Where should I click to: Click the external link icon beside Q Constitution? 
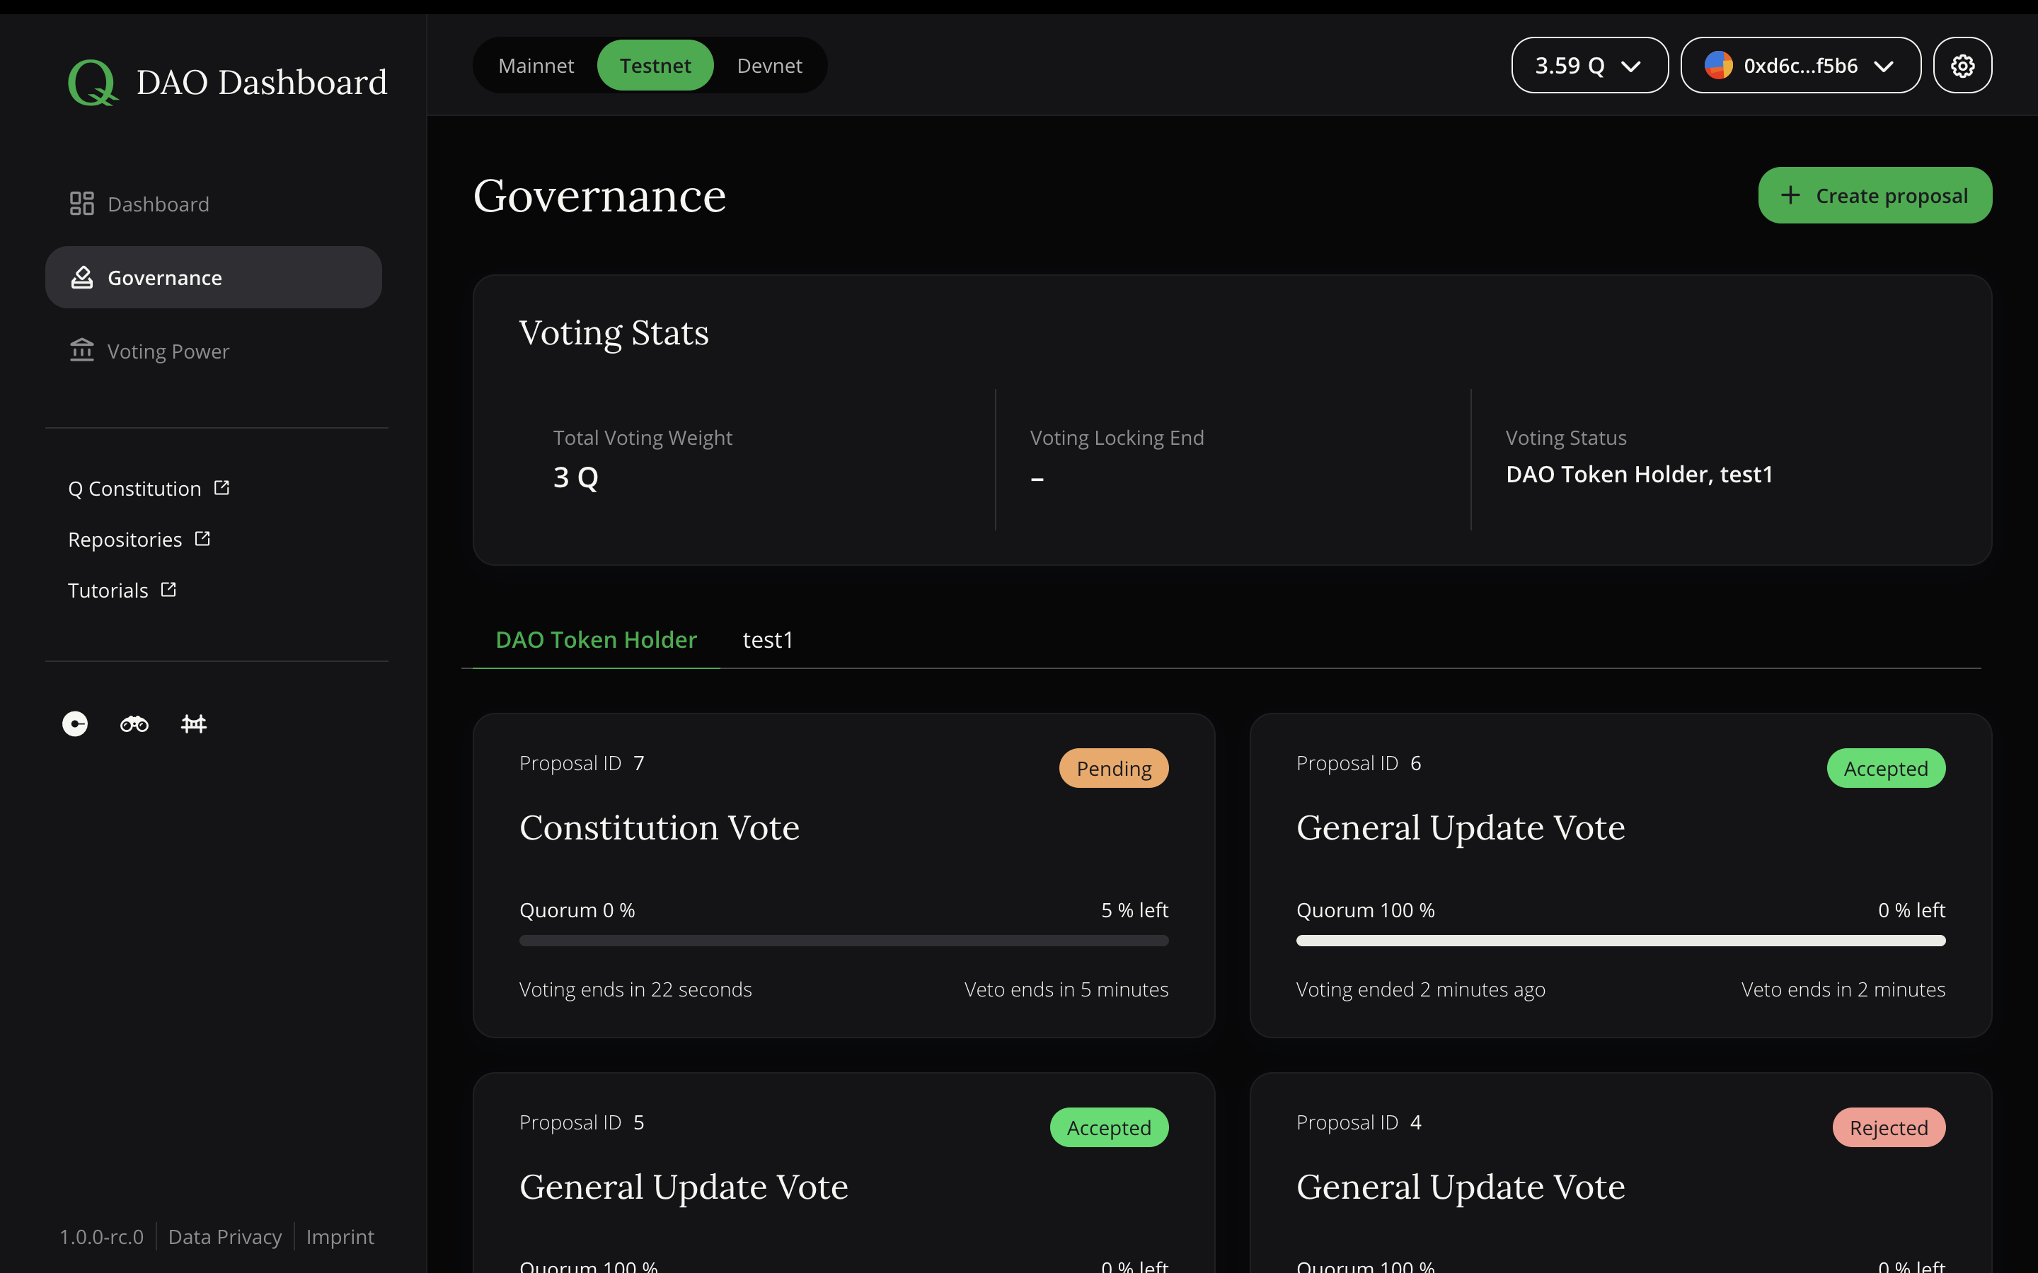point(221,488)
